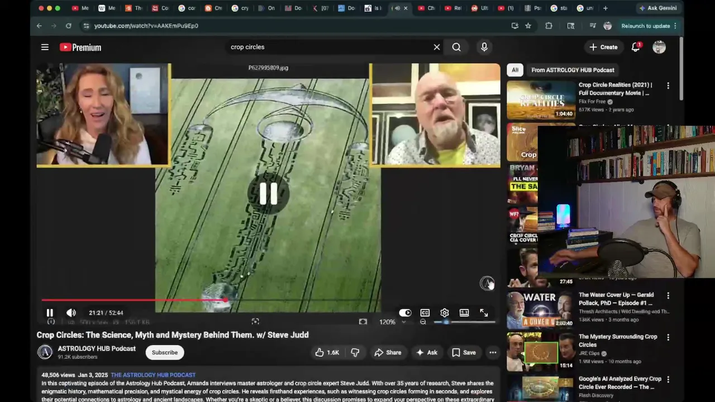Viewport: 715px width, 402px height.
Task: Close the current audio-playing tab
Action: point(406,8)
